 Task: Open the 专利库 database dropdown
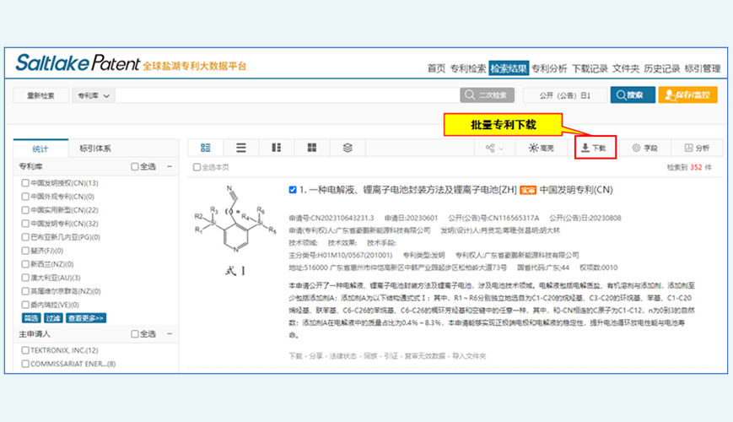94,95
